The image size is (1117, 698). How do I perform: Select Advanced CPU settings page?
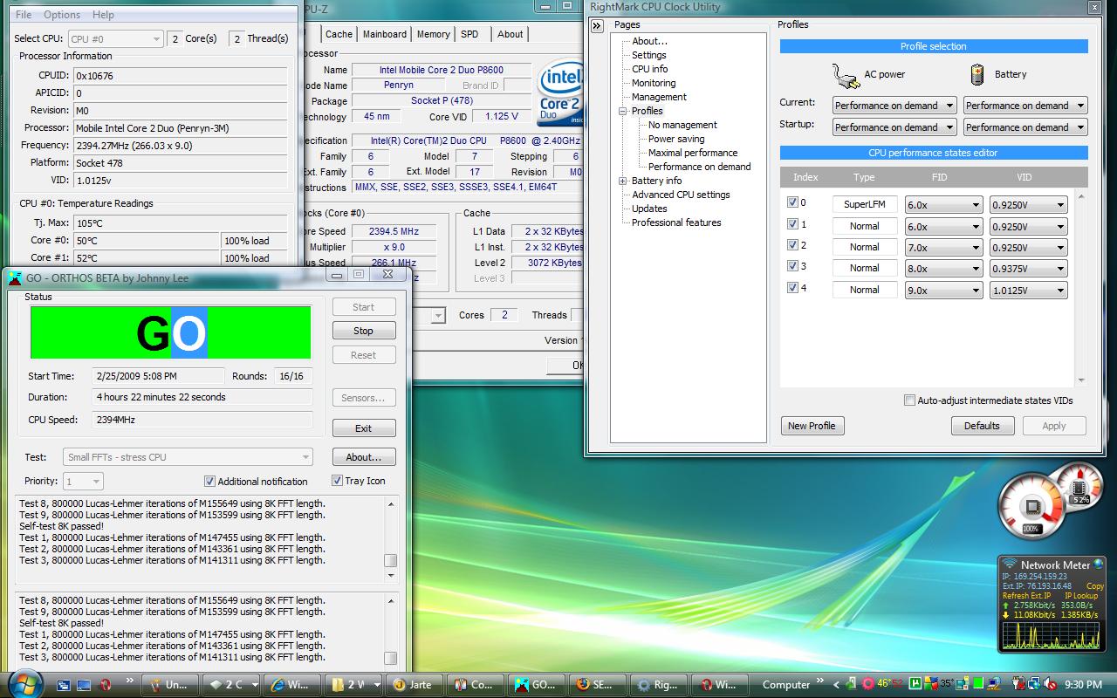[681, 195]
